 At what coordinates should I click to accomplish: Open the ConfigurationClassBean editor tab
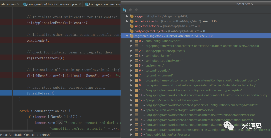pos(105,4)
